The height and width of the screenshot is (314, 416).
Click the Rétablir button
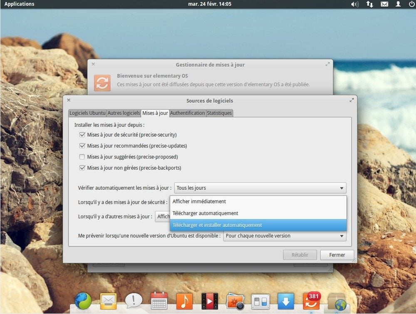[300, 255]
